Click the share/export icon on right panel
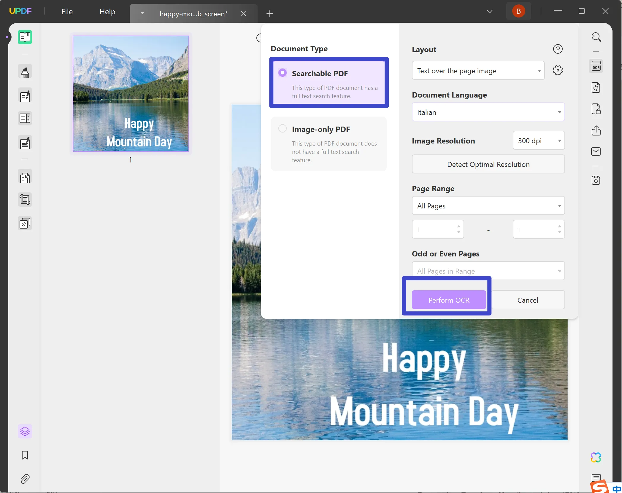The image size is (622, 493). pos(596,130)
